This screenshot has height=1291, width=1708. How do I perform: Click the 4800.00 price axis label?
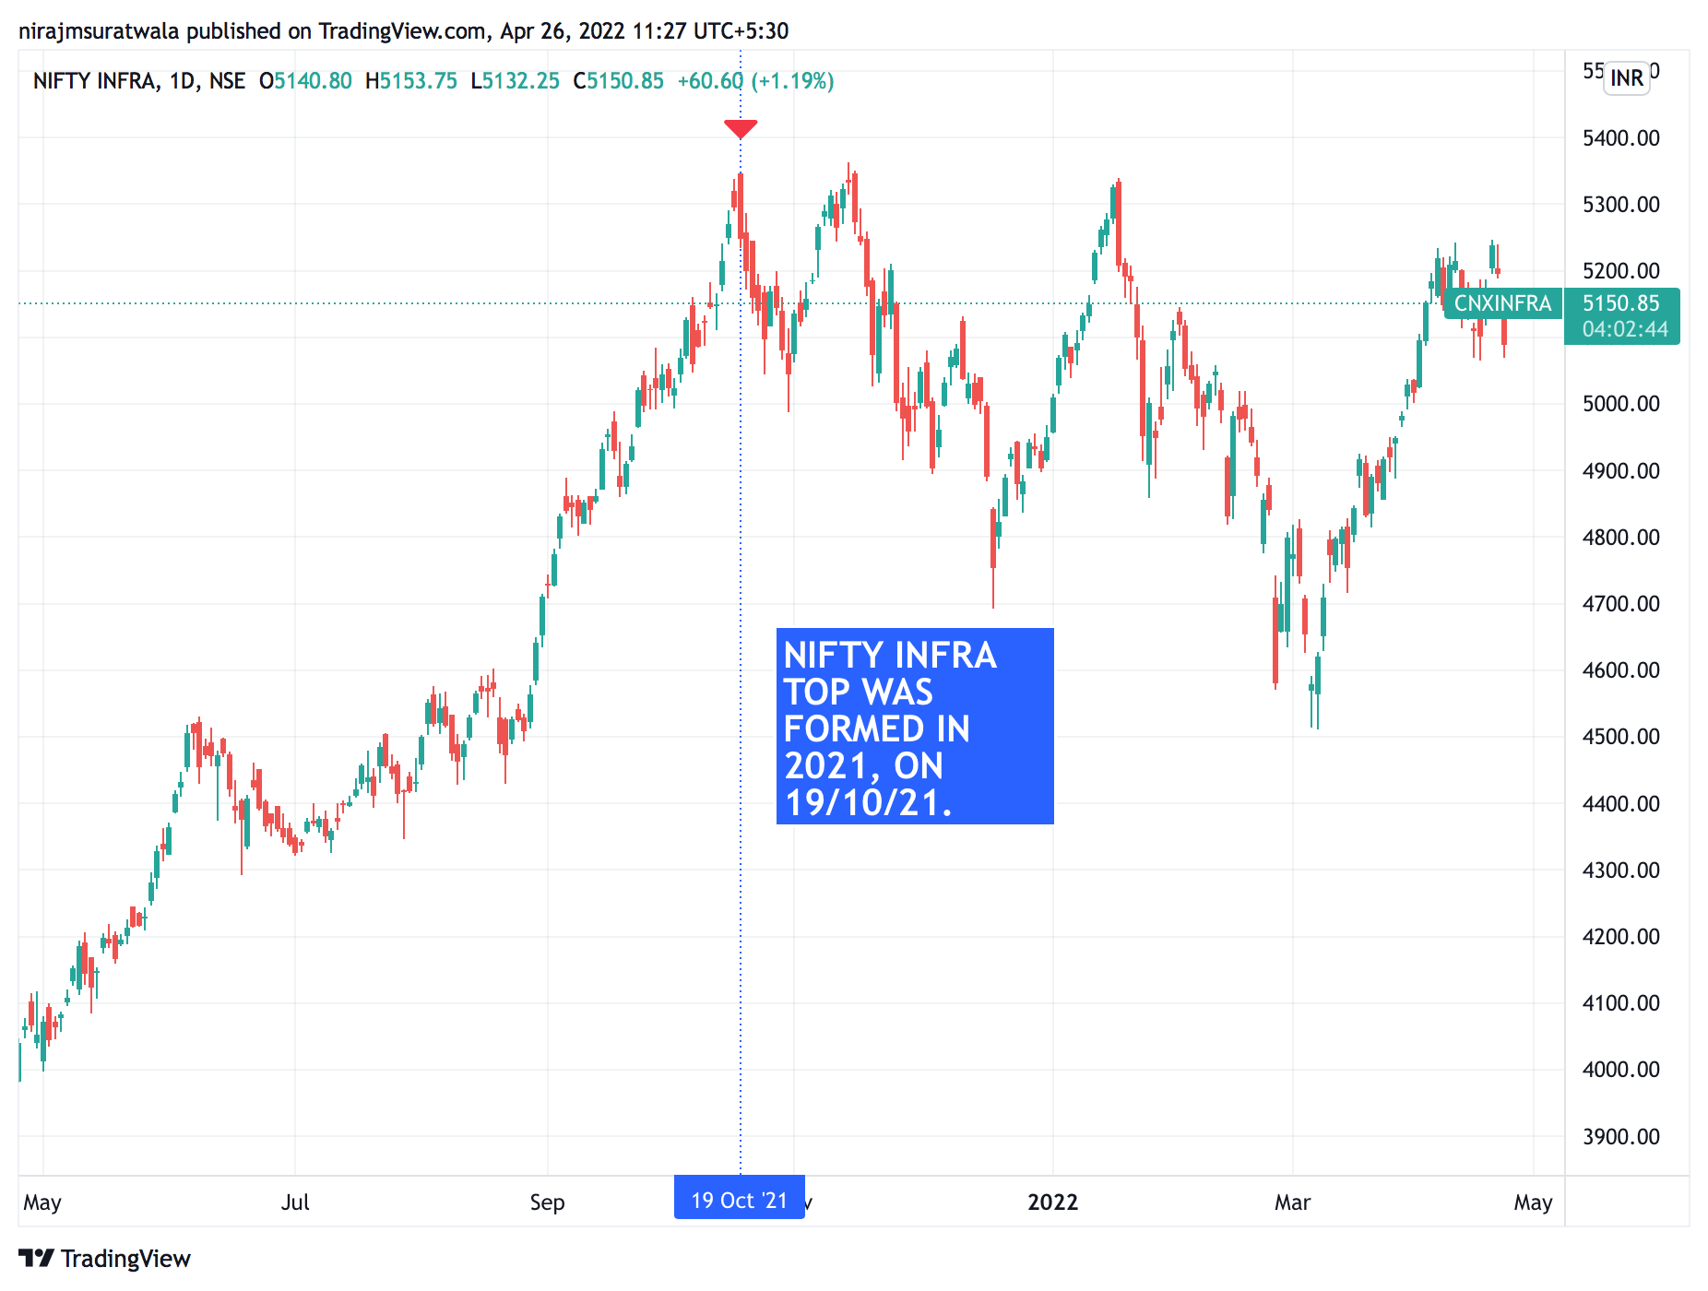[1620, 538]
